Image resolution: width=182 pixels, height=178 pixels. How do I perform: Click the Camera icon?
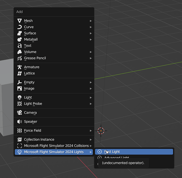(20, 112)
